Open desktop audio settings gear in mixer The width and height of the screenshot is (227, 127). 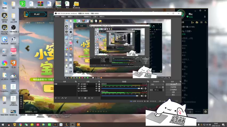tap(146, 88)
